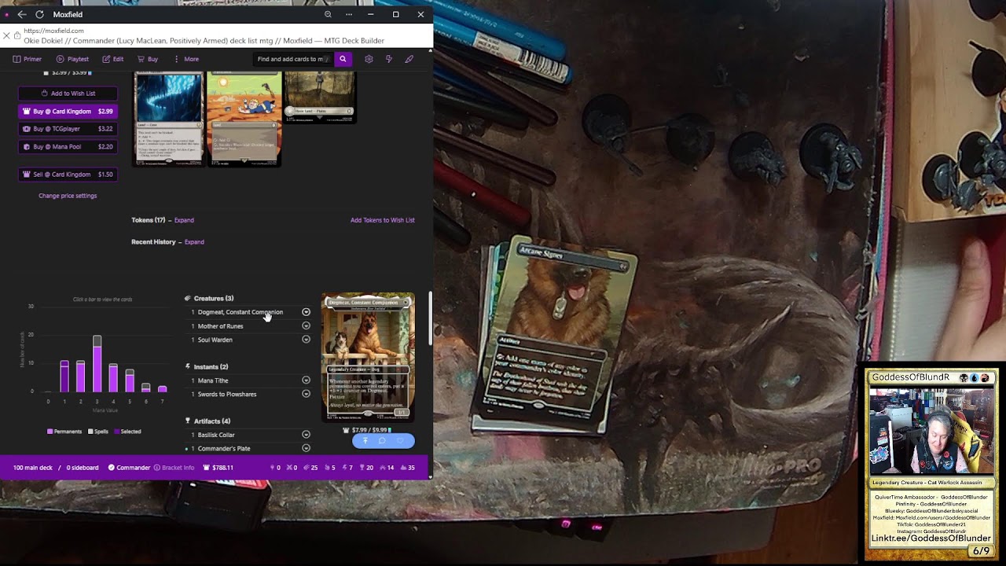Click the Creatures (3) section header
The image size is (1006, 566).
213,299
